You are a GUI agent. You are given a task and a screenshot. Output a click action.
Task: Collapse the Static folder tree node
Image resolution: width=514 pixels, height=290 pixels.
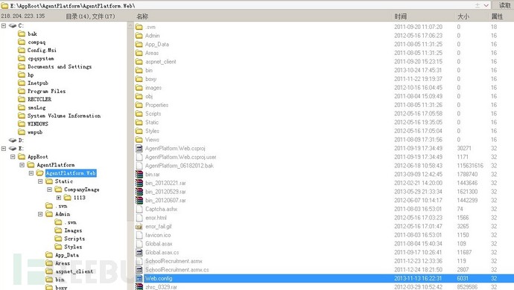click(x=40, y=181)
